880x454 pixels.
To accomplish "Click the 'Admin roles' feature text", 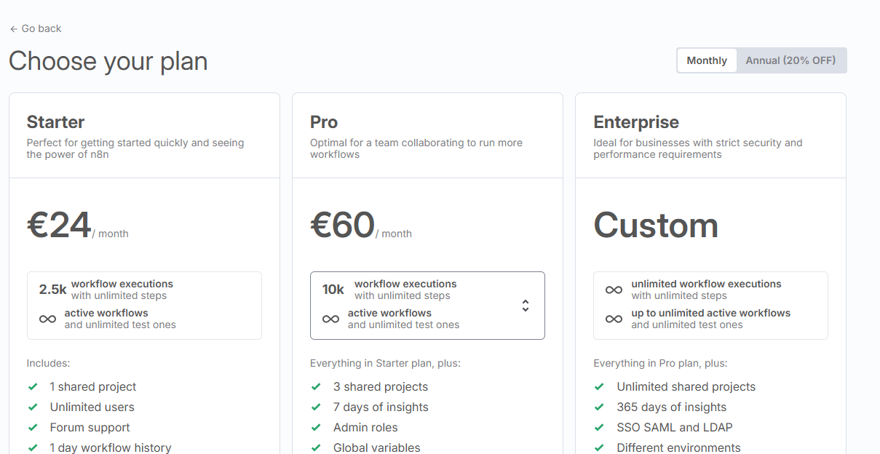I will tap(365, 428).
